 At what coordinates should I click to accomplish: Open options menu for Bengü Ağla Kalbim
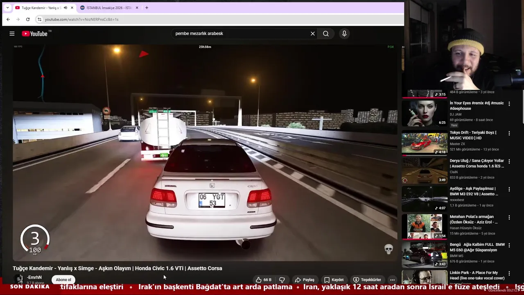click(509, 245)
